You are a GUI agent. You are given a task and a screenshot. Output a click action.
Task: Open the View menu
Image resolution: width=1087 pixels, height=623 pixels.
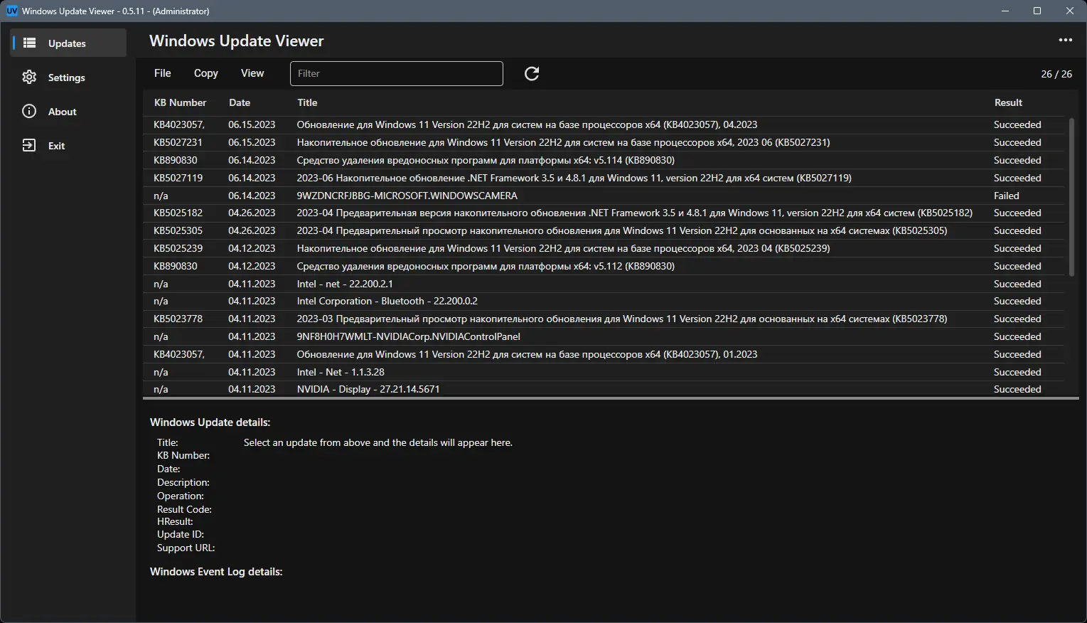click(252, 73)
